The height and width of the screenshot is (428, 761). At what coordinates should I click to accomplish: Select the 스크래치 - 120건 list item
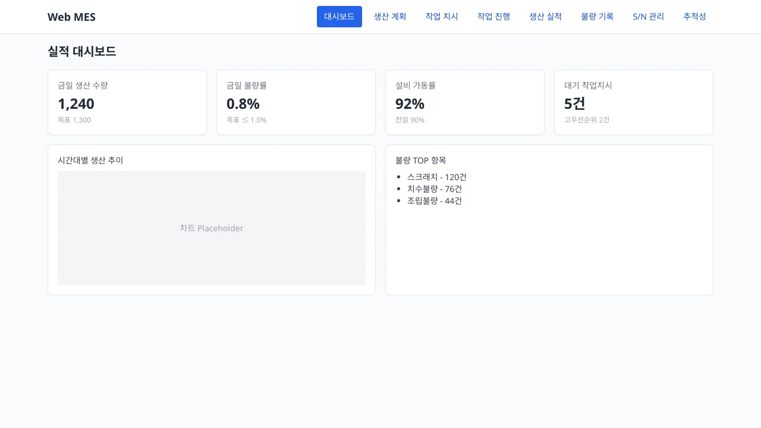436,177
